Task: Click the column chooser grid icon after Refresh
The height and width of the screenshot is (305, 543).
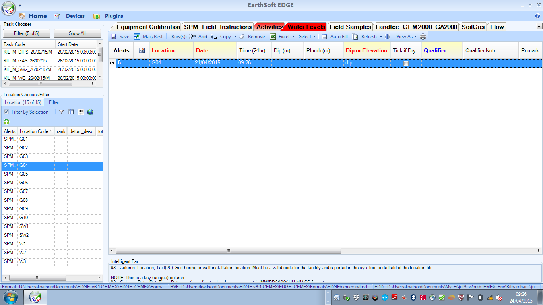Action: click(388, 37)
